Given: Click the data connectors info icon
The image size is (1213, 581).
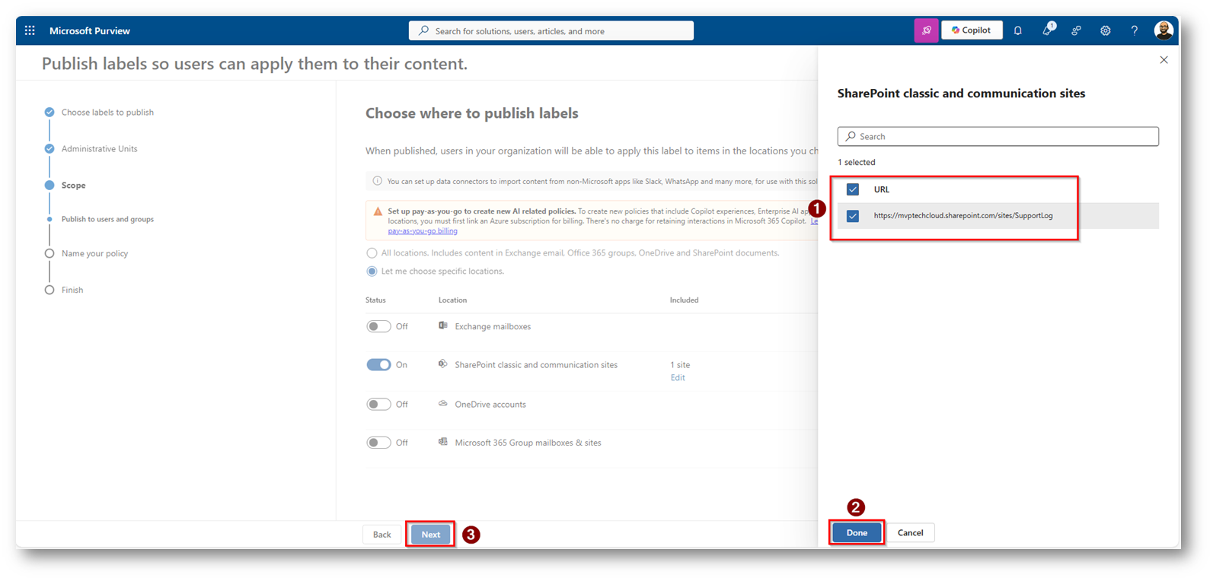Looking at the screenshot, I should point(377,181).
